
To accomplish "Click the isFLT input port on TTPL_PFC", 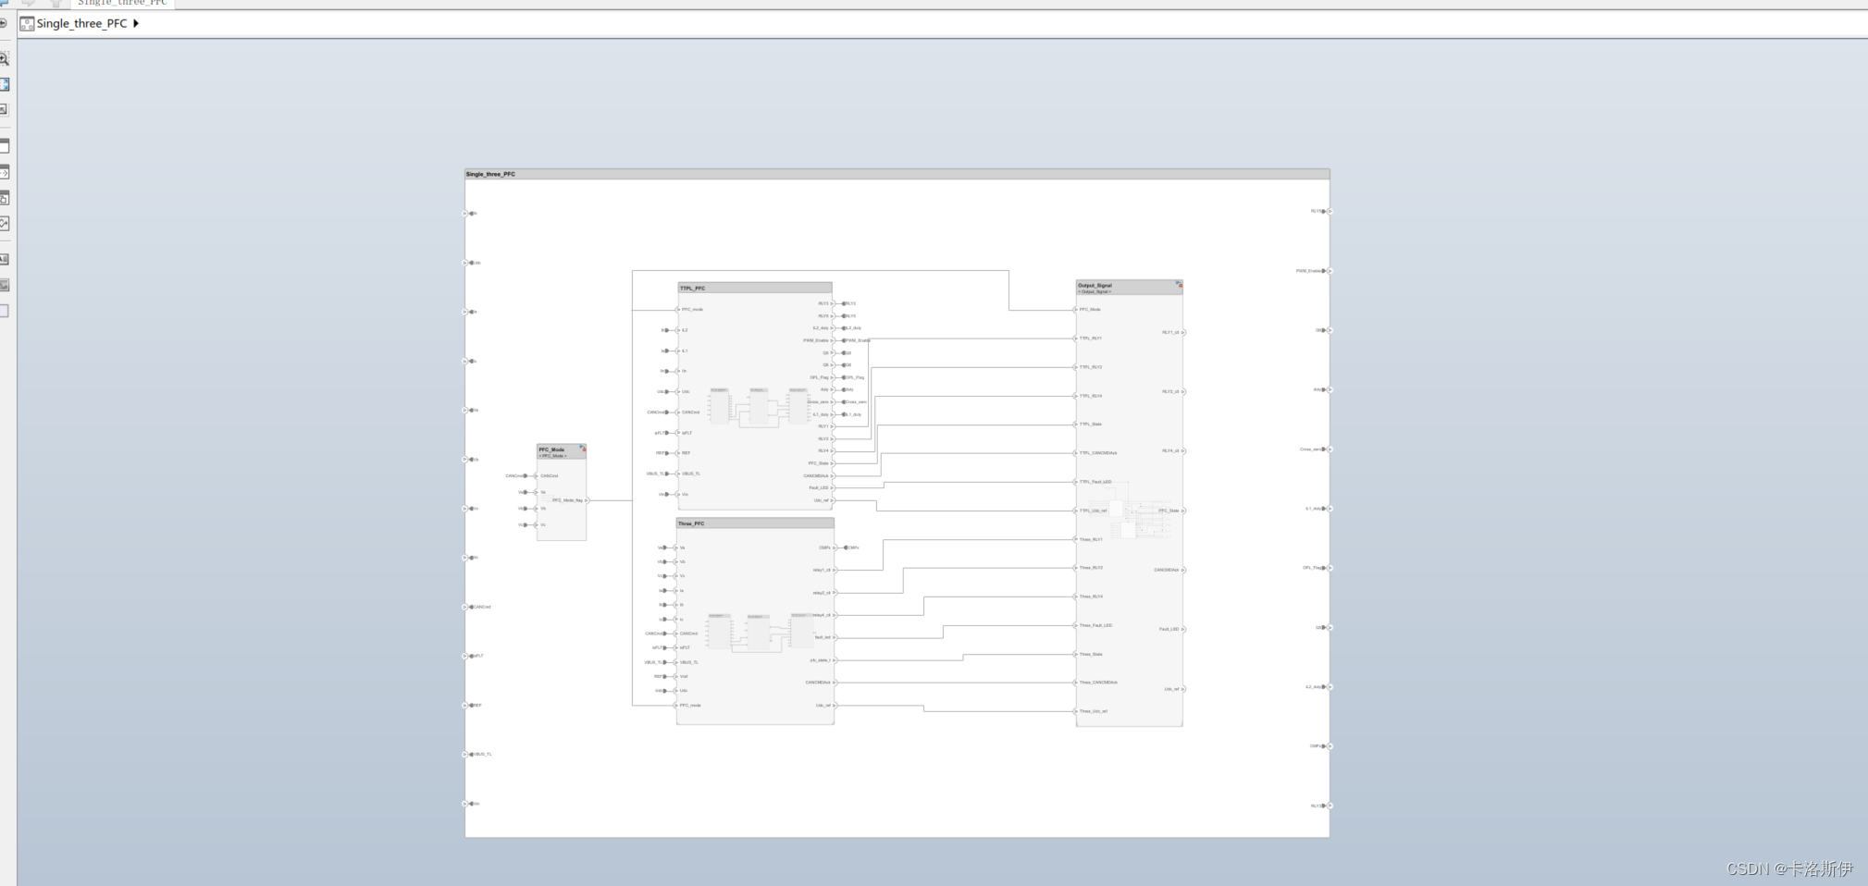I will tap(678, 433).
